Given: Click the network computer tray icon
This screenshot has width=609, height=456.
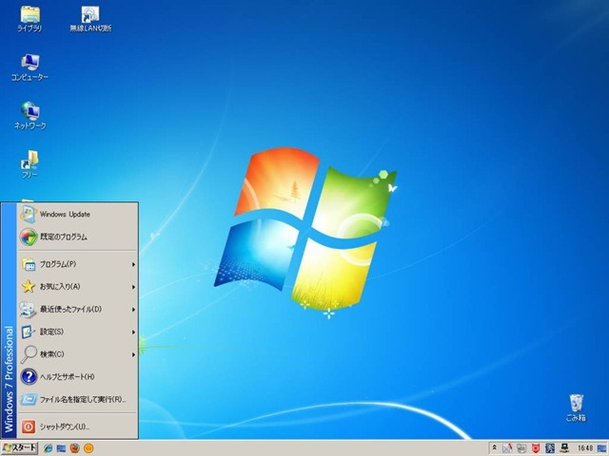Looking at the screenshot, I should [x=564, y=448].
